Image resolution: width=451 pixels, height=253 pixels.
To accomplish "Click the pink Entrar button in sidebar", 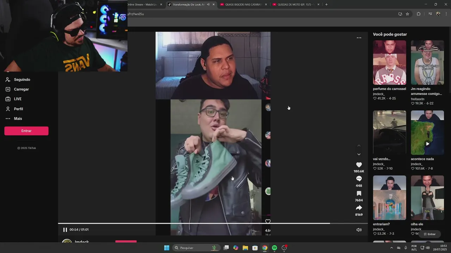I will (26, 131).
